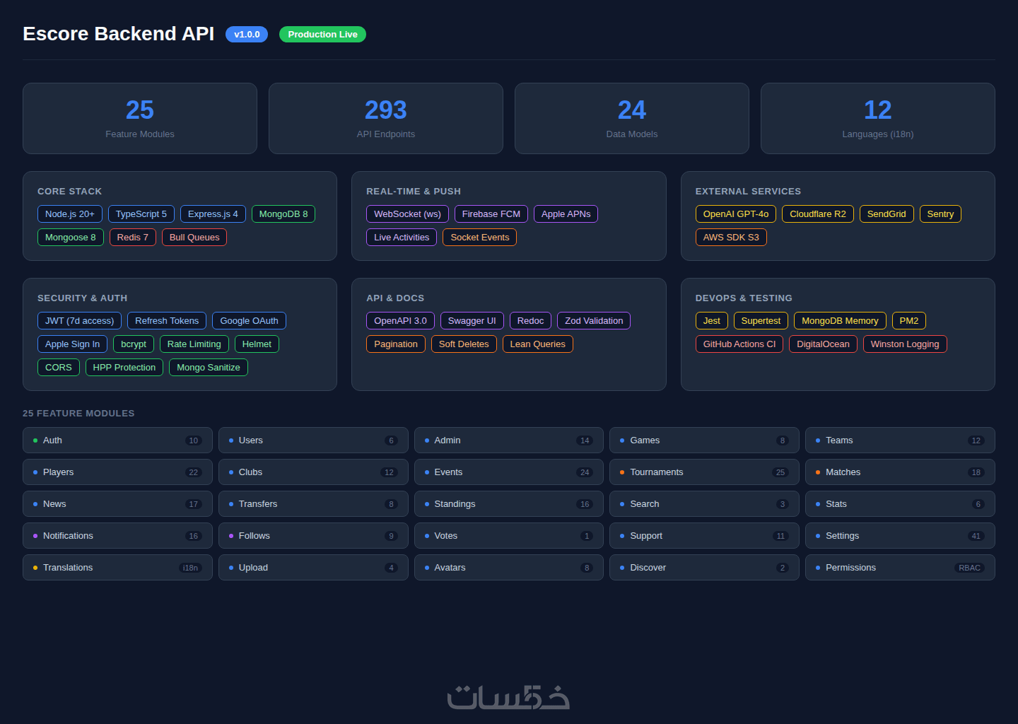This screenshot has height=724, width=1018.
Task: Click the Pagination tag
Action: [396, 344]
